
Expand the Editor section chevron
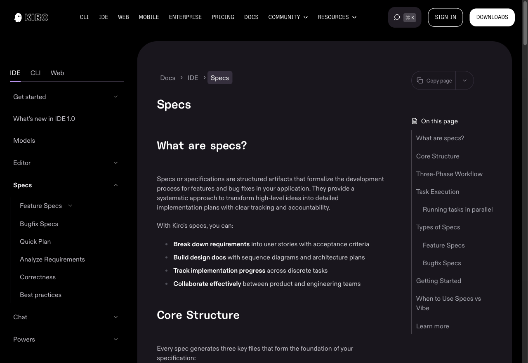coord(115,163)
